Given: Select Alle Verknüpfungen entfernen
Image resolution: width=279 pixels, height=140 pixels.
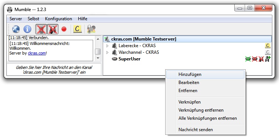Looking at the screenshot, I should point(205,118).
